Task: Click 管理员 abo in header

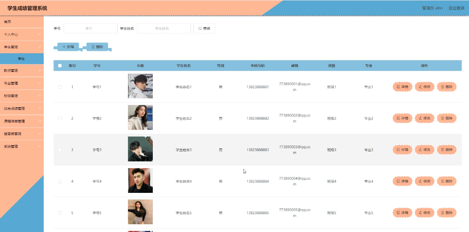Action: (432, 8)
